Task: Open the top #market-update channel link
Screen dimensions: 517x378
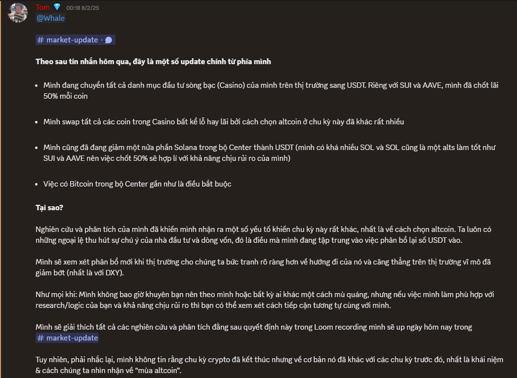Action: tap(76, 40)
